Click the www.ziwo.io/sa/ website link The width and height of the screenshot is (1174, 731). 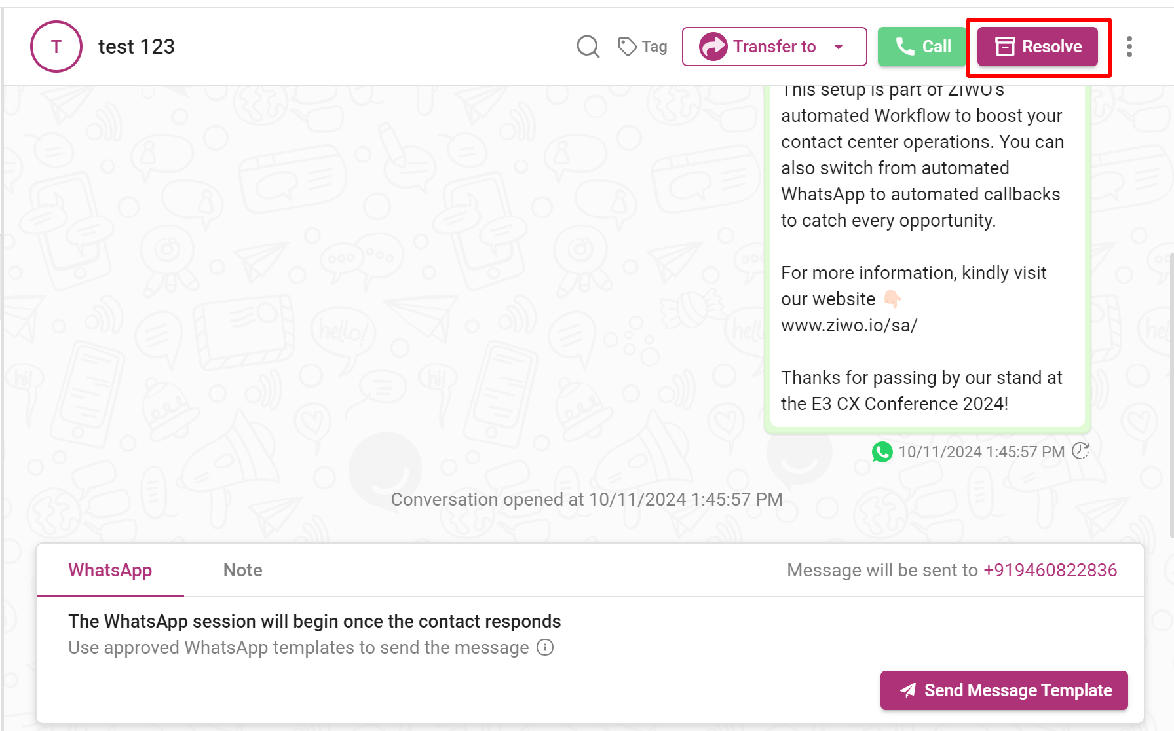(849, 325)
